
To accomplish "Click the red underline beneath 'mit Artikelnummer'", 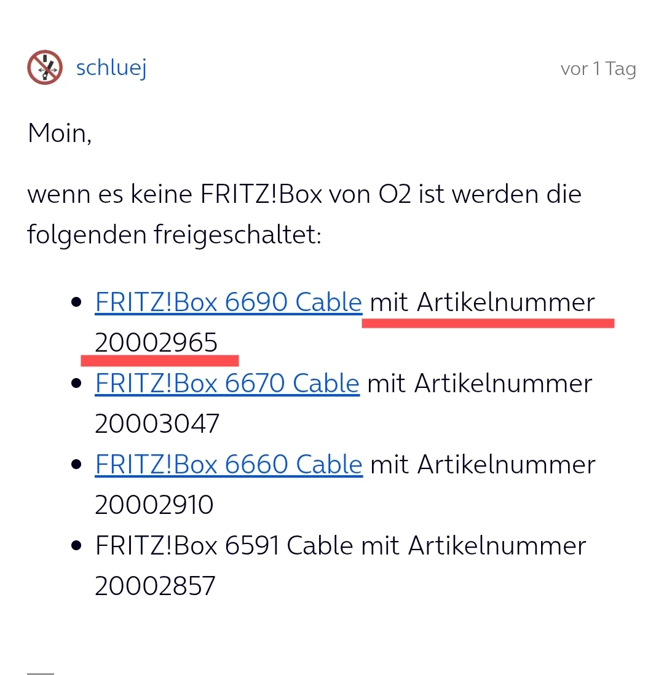I will (x=488, y=323).
